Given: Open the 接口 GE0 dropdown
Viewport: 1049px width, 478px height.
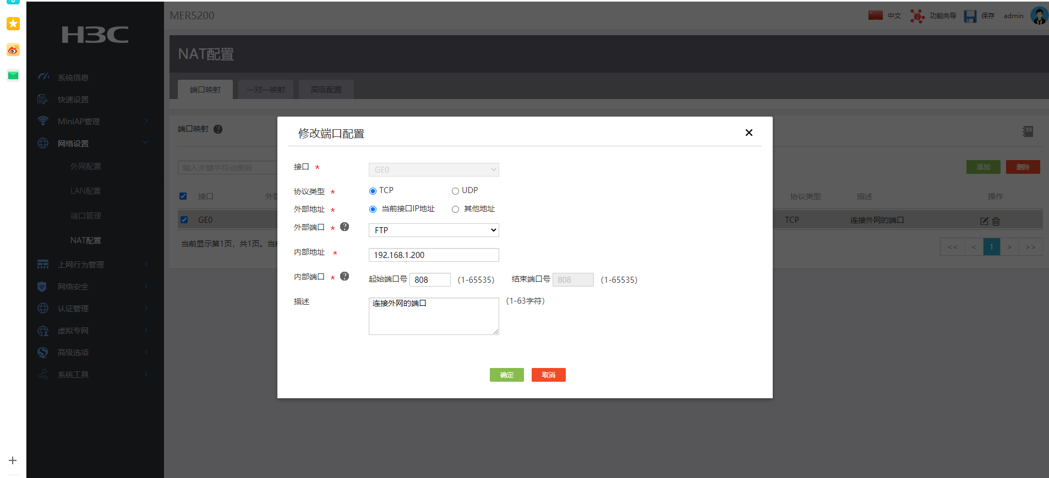Looking at the screenshot, I should [434, 169].
